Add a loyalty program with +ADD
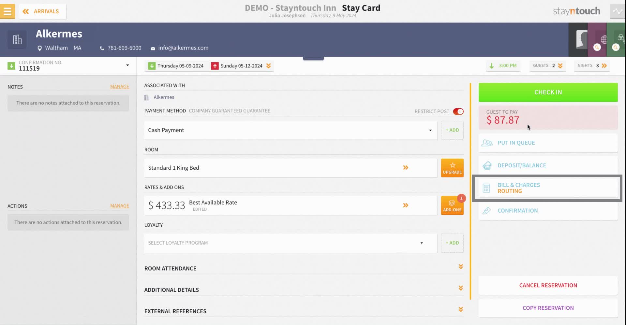626x325 pixels. [452, 243]
